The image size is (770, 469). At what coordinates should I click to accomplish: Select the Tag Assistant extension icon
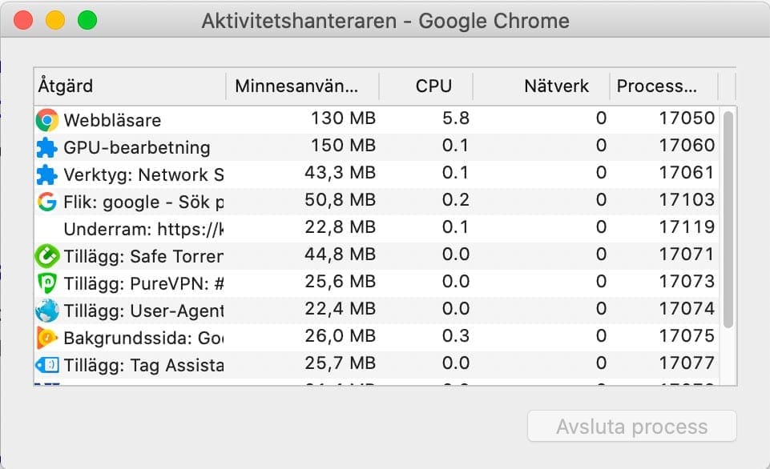[47, 365]
